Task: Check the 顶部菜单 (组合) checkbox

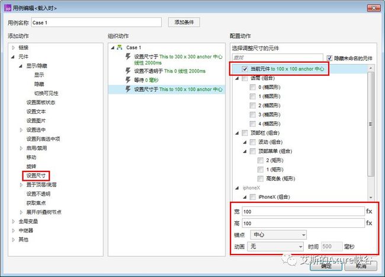Action: (x=253, y=151)
